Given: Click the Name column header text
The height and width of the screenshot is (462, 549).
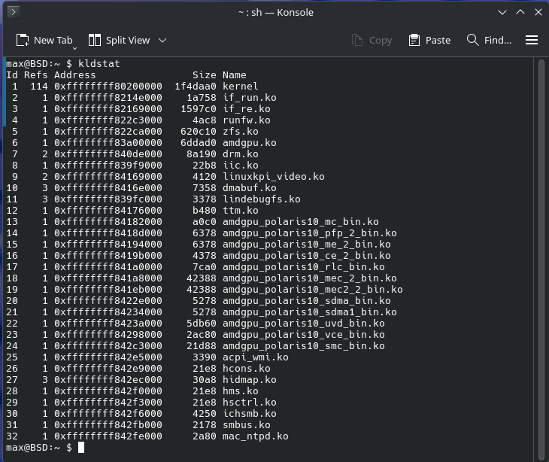Looking at the screenshot, I should pyautogui.click(x=235, y=74).
